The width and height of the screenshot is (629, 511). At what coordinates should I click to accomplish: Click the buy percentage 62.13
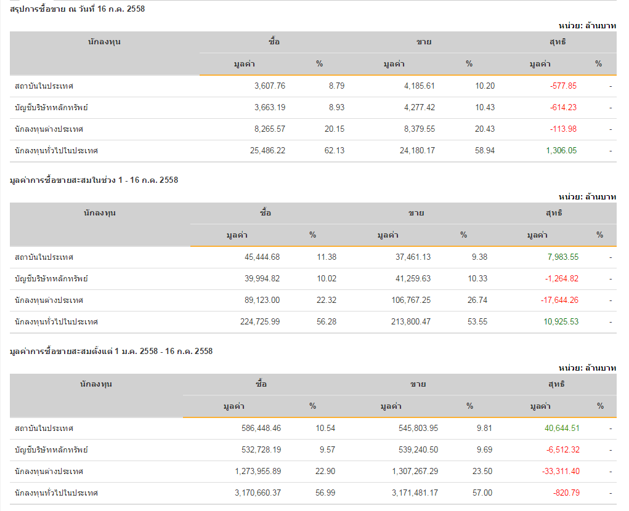pos(335,151)
